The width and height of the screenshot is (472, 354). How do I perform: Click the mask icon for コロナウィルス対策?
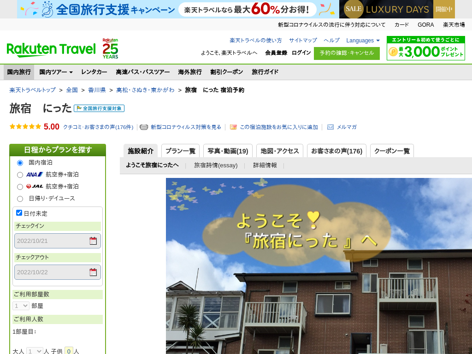coord(144,127)
